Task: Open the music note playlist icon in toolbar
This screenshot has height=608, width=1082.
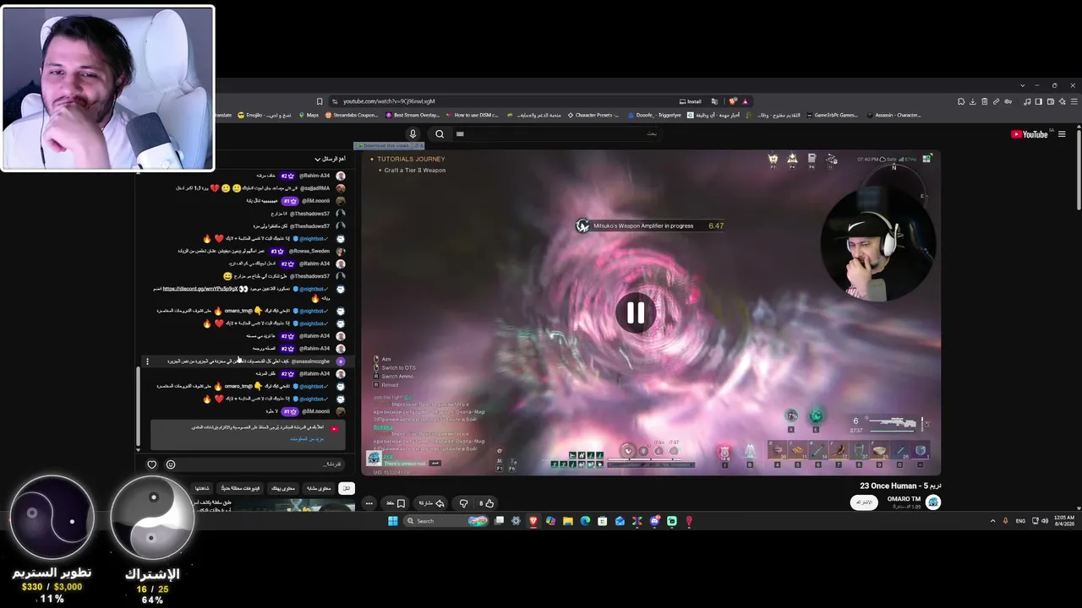Action: coord(1027,101)
